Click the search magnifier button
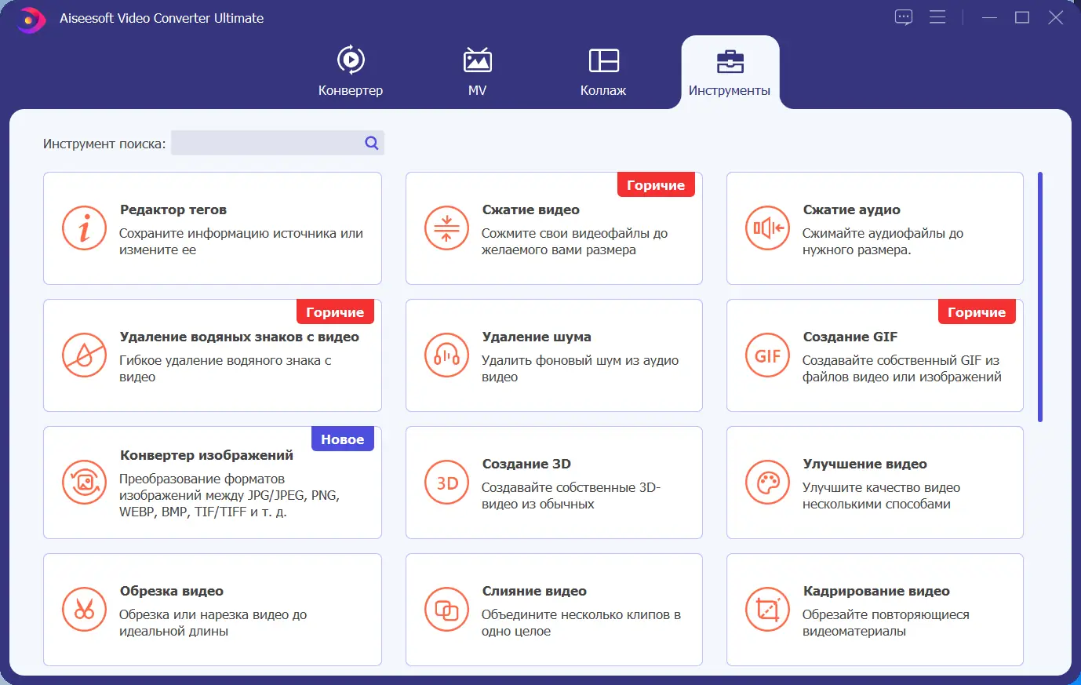This screenshot has width=1081, height=685. tap(370, 143)
